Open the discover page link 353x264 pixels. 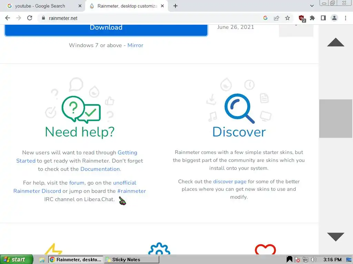pos(230,181)
